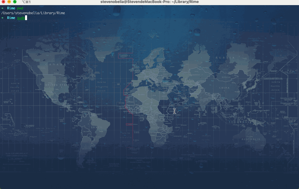Minimize the terminal with the yellow button
This screenshot has height=189, width=299.
(x=9, y=2)
